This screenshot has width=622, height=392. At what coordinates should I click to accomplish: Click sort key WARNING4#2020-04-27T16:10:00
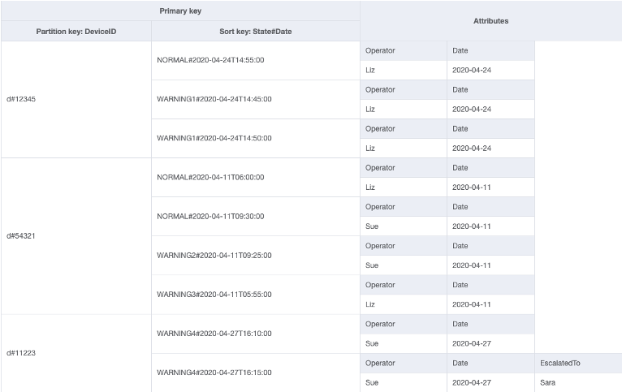point(214,333)
